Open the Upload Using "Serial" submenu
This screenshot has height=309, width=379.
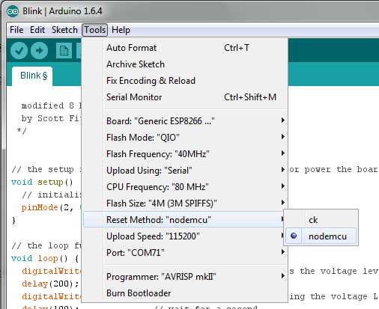pos(185,171)
